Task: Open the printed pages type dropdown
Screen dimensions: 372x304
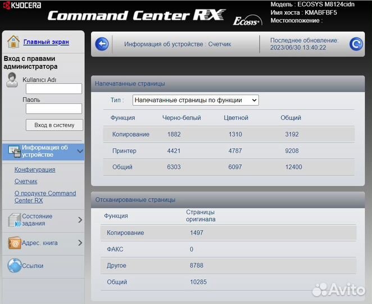Action: coord(196,100)
